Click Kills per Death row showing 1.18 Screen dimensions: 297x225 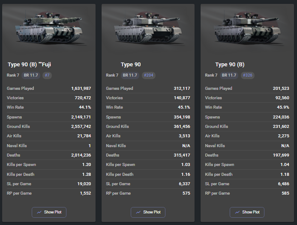tap(247, 174)
